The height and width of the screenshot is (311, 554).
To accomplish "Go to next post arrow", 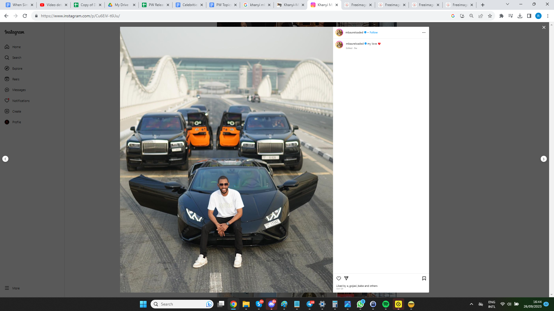I will pos(543,159).
